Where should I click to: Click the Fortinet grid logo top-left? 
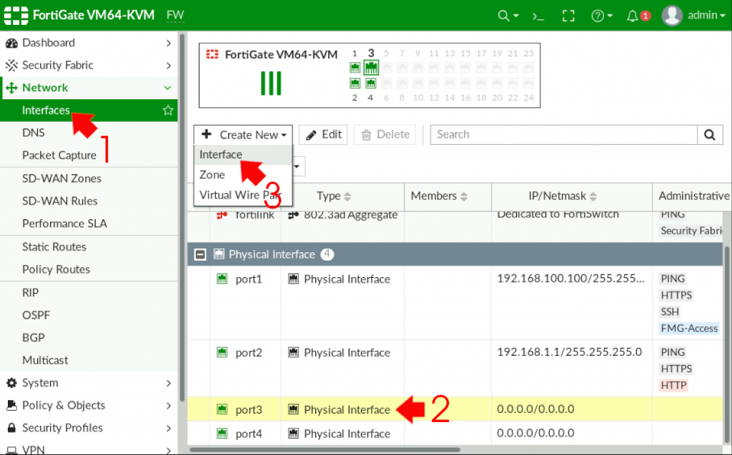pyautogui.click(x=15, y=14)
